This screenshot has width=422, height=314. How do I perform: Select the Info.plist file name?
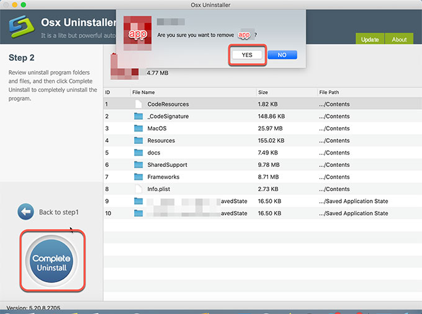158,189
